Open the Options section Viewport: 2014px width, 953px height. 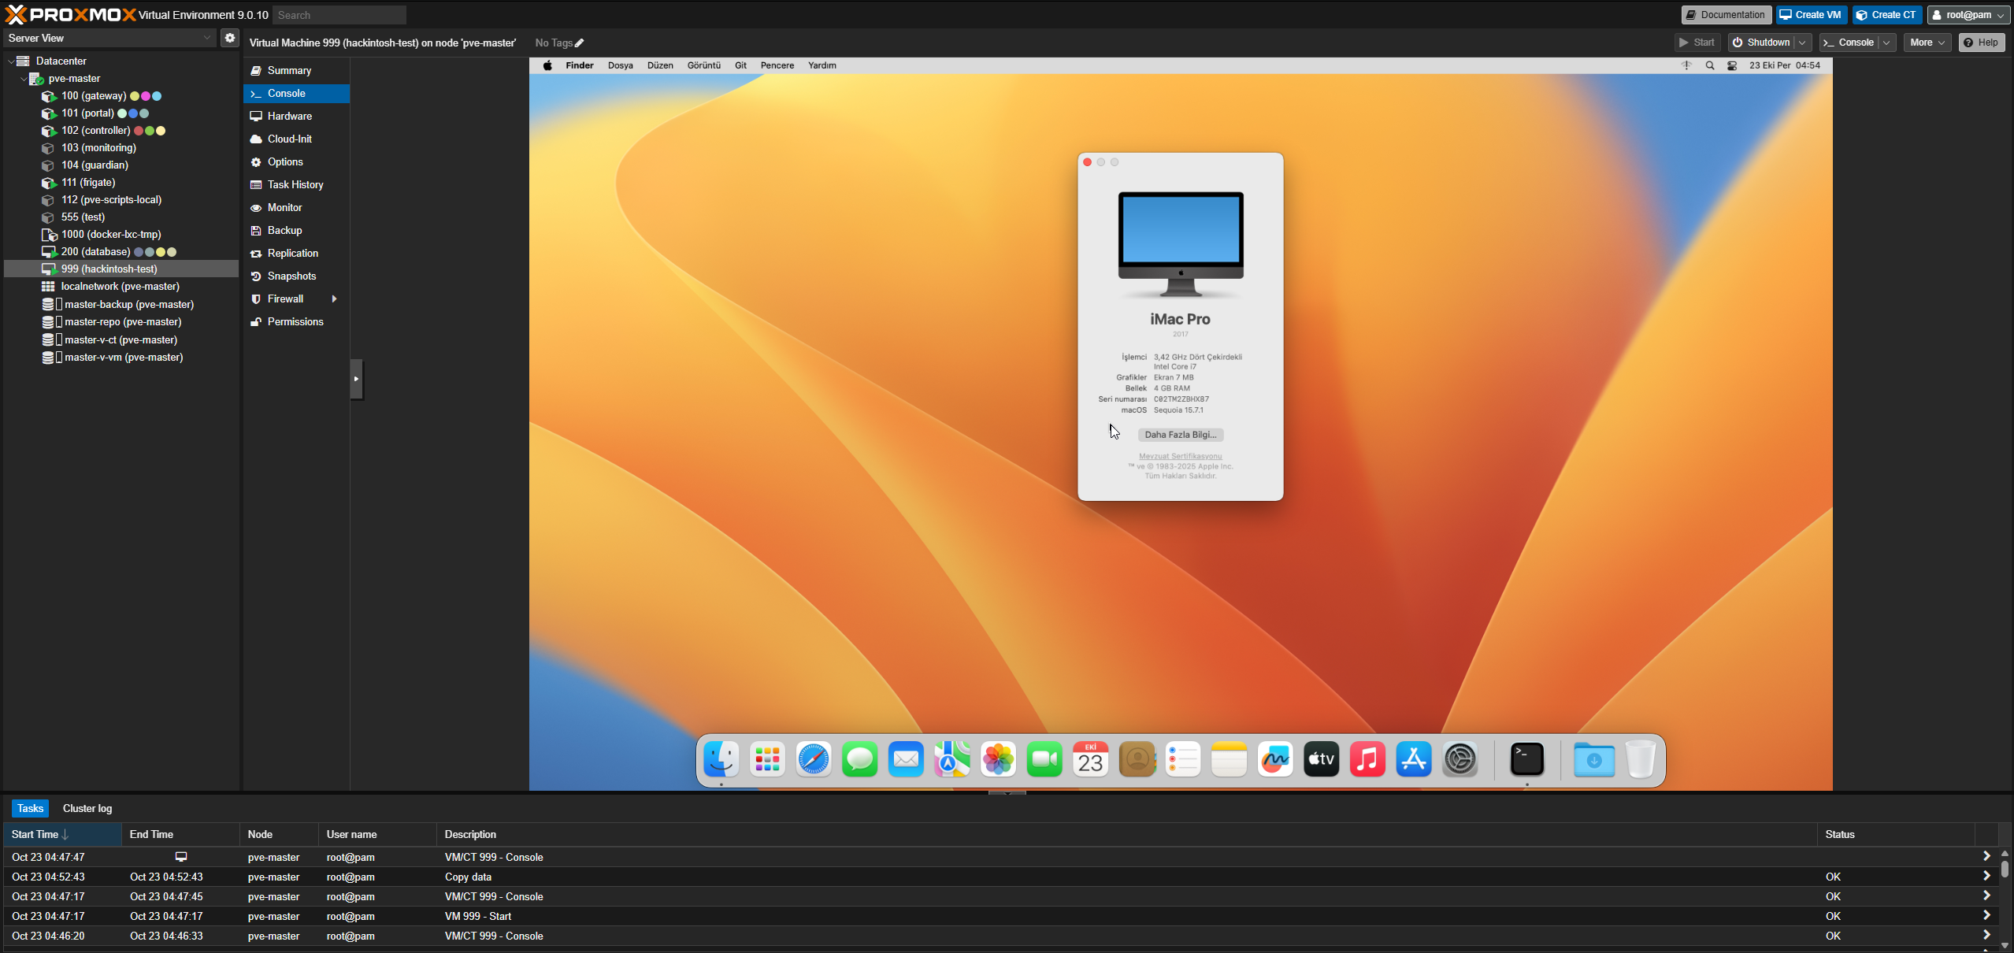296,162
